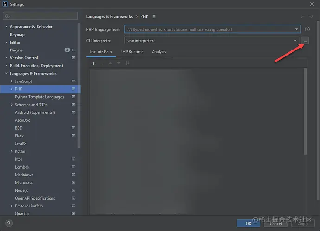Select Micronaut in settings tree
Viewport: 320px width, 231px height.
[x=24, y=182]
